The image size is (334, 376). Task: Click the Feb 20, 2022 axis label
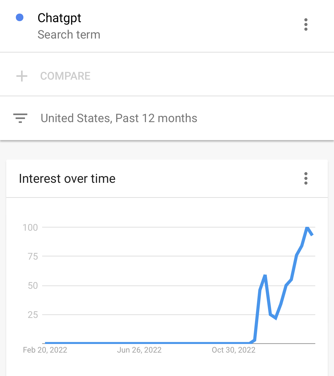[45, 350]
